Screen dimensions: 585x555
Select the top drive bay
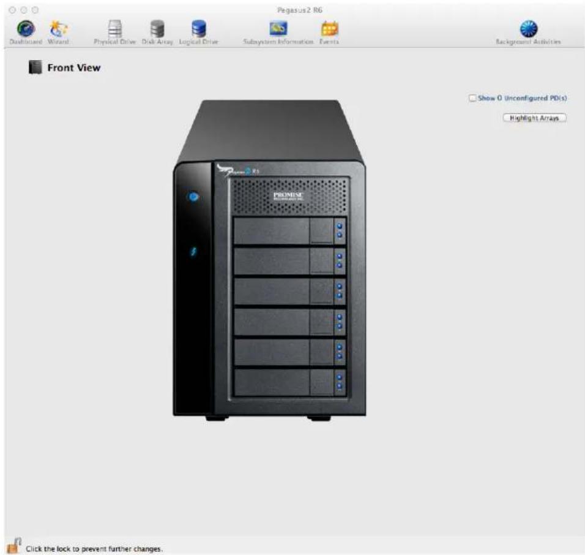(289, 231)
